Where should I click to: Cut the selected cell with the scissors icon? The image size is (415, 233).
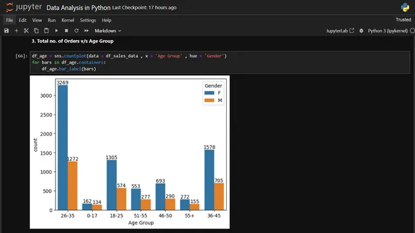[26, 31]
